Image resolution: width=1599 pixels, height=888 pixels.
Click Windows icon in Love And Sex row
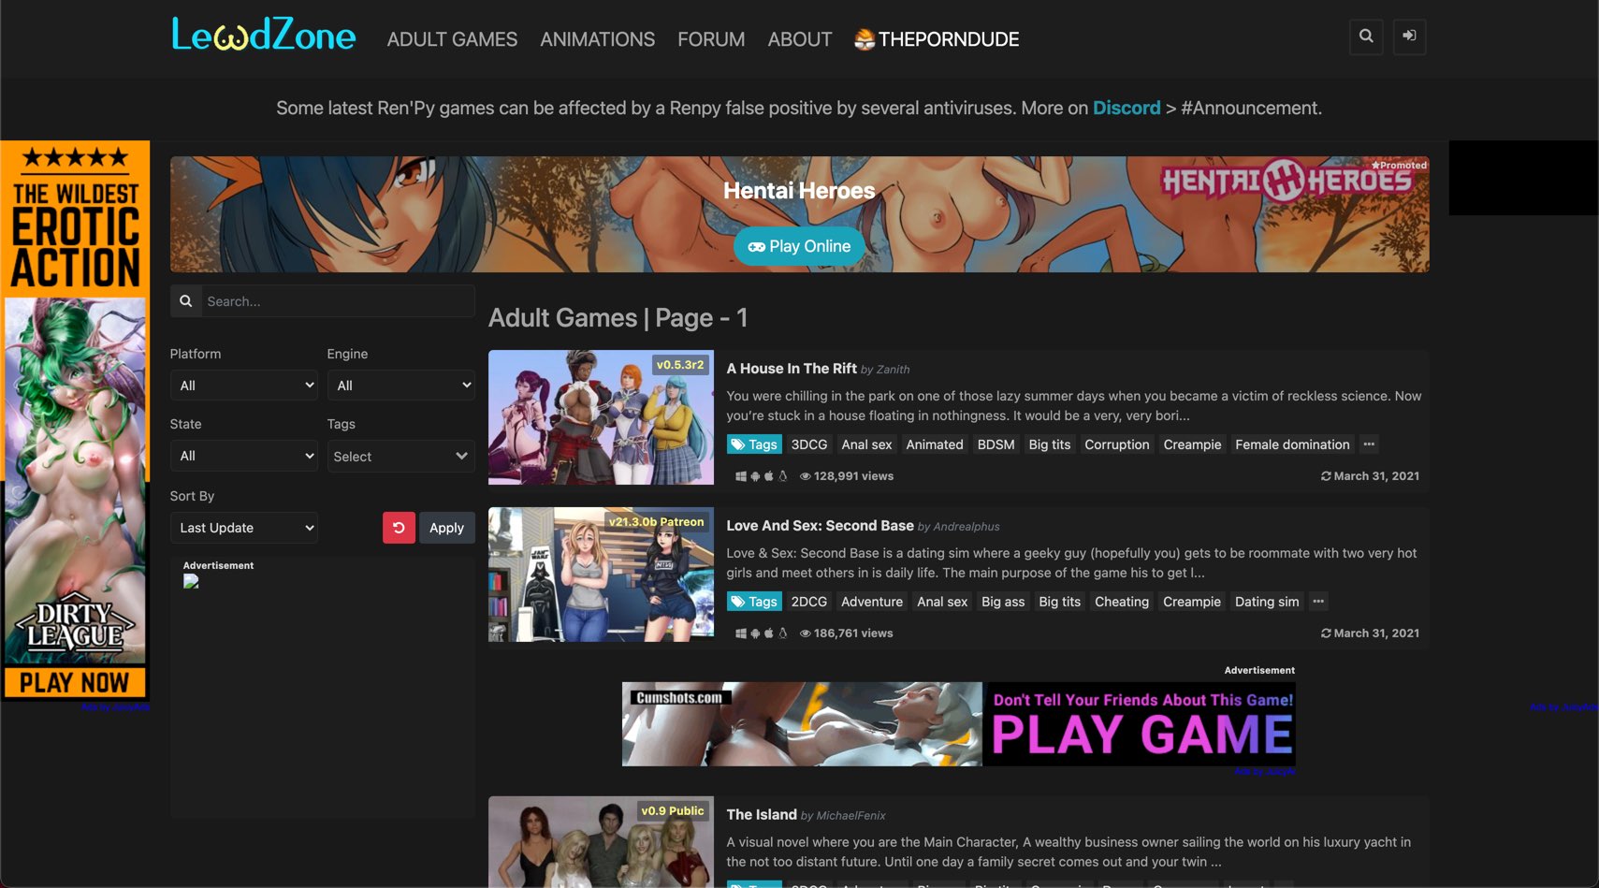(741, 633)
